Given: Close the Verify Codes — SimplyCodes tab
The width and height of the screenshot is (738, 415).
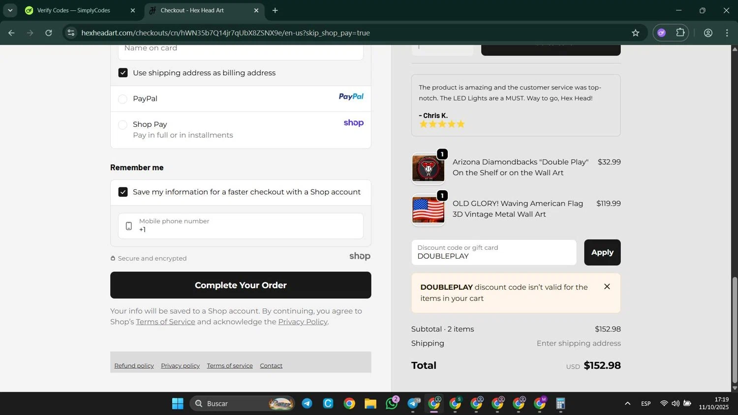Looking at the screenshot, I should pos(132,10).
